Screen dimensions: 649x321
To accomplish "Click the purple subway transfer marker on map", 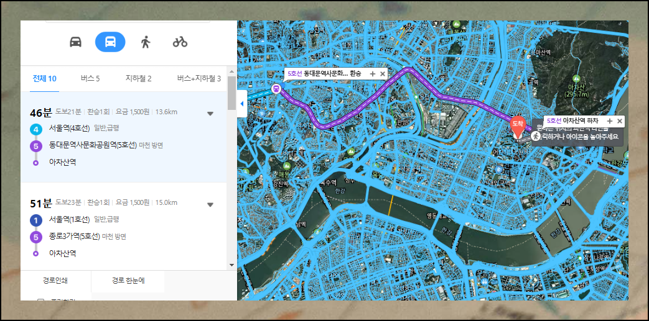I will tap(276, 88).
